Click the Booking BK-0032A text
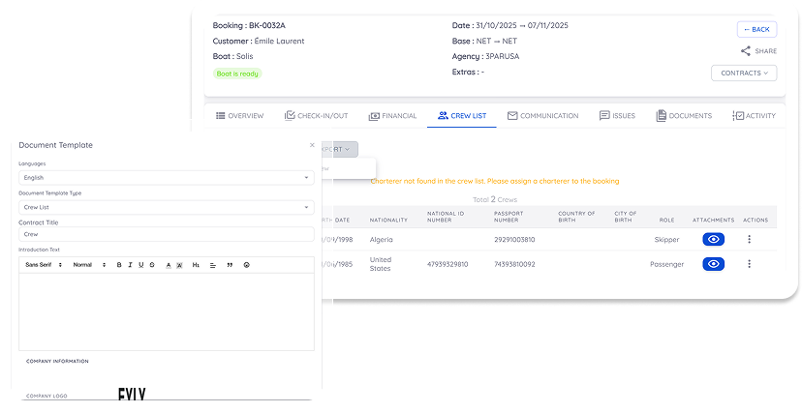802x413 pixels. tap(249, 25)
